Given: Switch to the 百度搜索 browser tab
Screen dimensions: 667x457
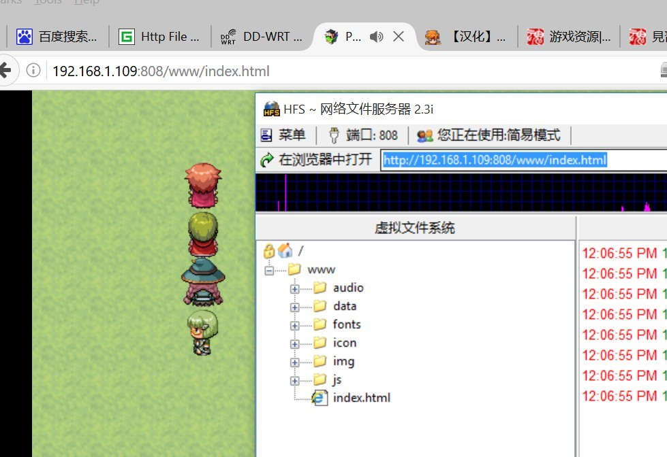Looking at the screenshot, I should (x=57, y=37).
